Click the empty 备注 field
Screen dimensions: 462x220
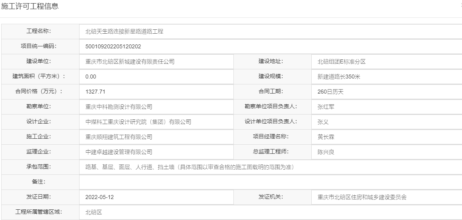tap(270, 182)
